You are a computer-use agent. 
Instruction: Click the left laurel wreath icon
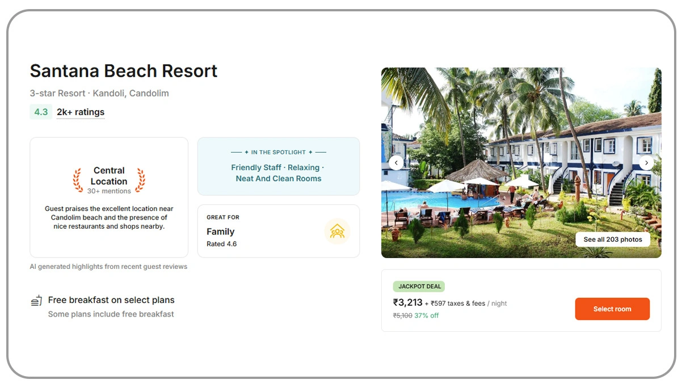(78, 180)
